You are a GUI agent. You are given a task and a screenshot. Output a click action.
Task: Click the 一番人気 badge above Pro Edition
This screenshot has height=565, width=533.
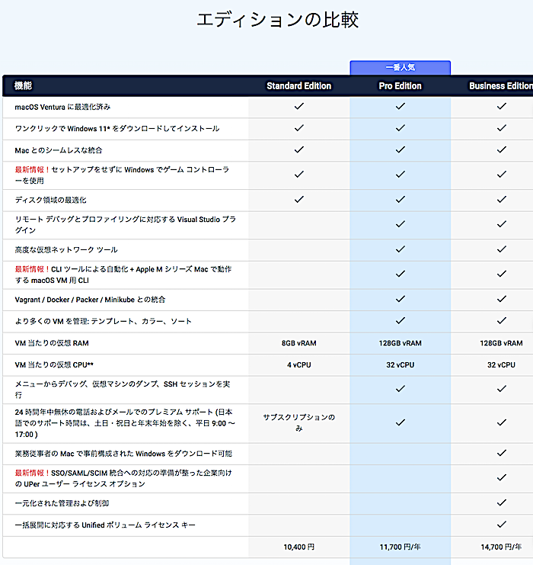(x=400, y=68)
